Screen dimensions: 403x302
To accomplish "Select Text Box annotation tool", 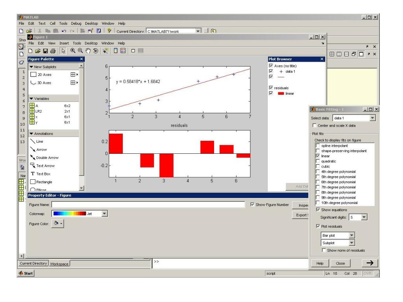I will pyautogui.click(x=41, y=174).
